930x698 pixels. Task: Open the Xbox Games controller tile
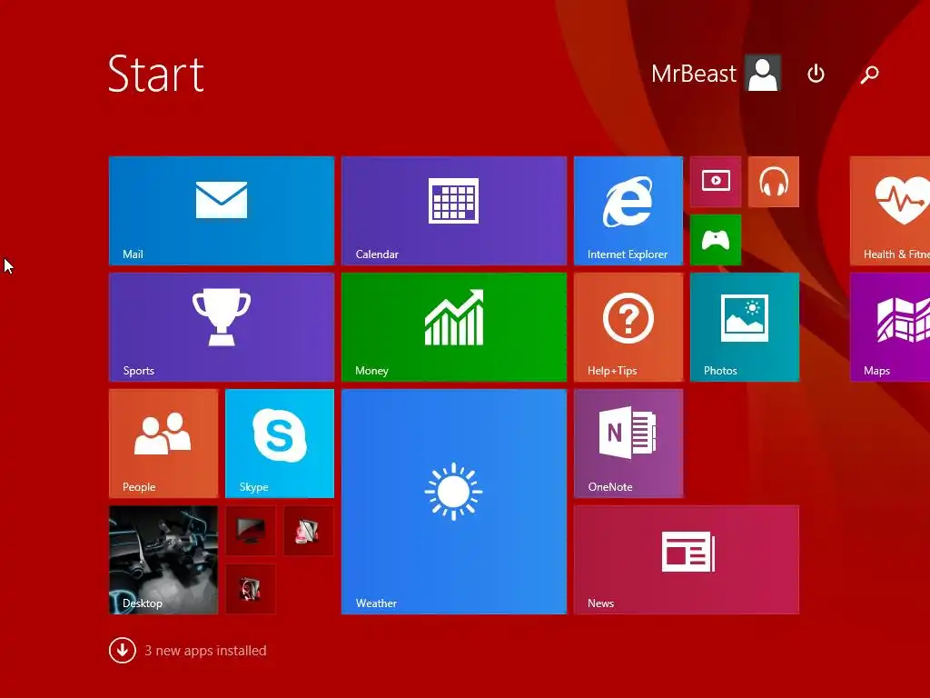click(x=716, y=240)
